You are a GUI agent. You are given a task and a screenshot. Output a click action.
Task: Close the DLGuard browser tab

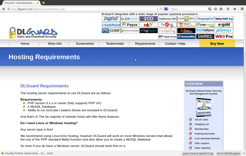(38, 3)
